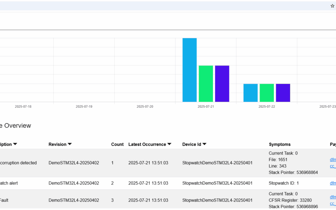The image size is (336, 210).
Task: Click the Symptoms column header
Action: click(x=280, y=144)
